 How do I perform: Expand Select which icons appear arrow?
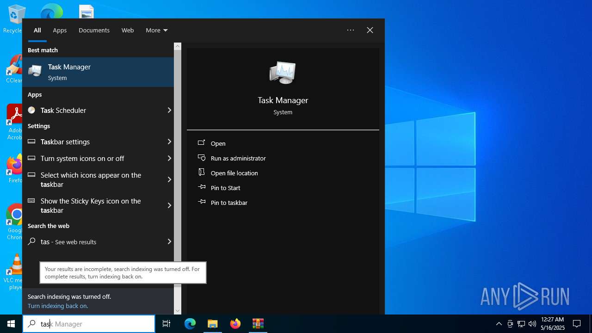click(169, 179)
